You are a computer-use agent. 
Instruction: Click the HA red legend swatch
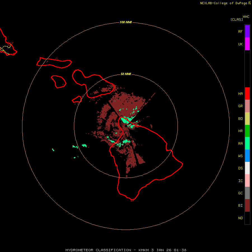247,94
